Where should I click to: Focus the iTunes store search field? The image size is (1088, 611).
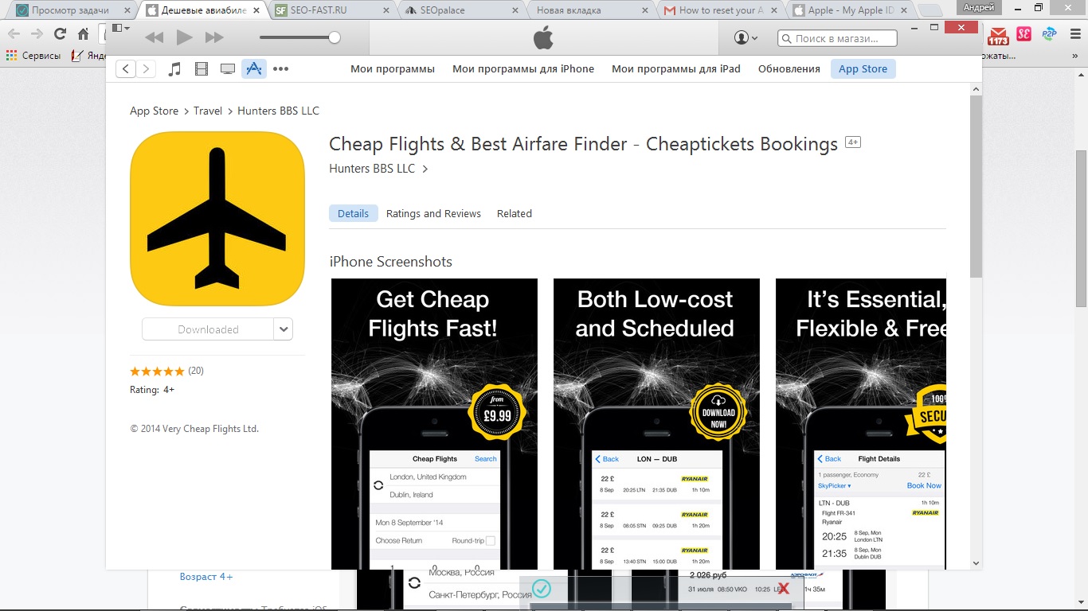coord(836,38)
